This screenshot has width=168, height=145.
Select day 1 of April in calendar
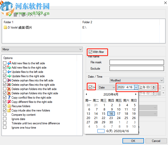(x=104, y=105)
